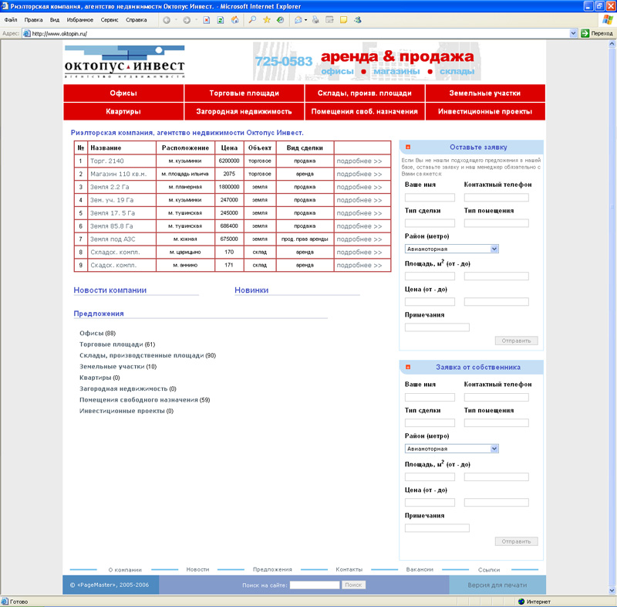617x607 pixels.
Task: Click the page icon in the address bar
Action: tap(27, 33)
